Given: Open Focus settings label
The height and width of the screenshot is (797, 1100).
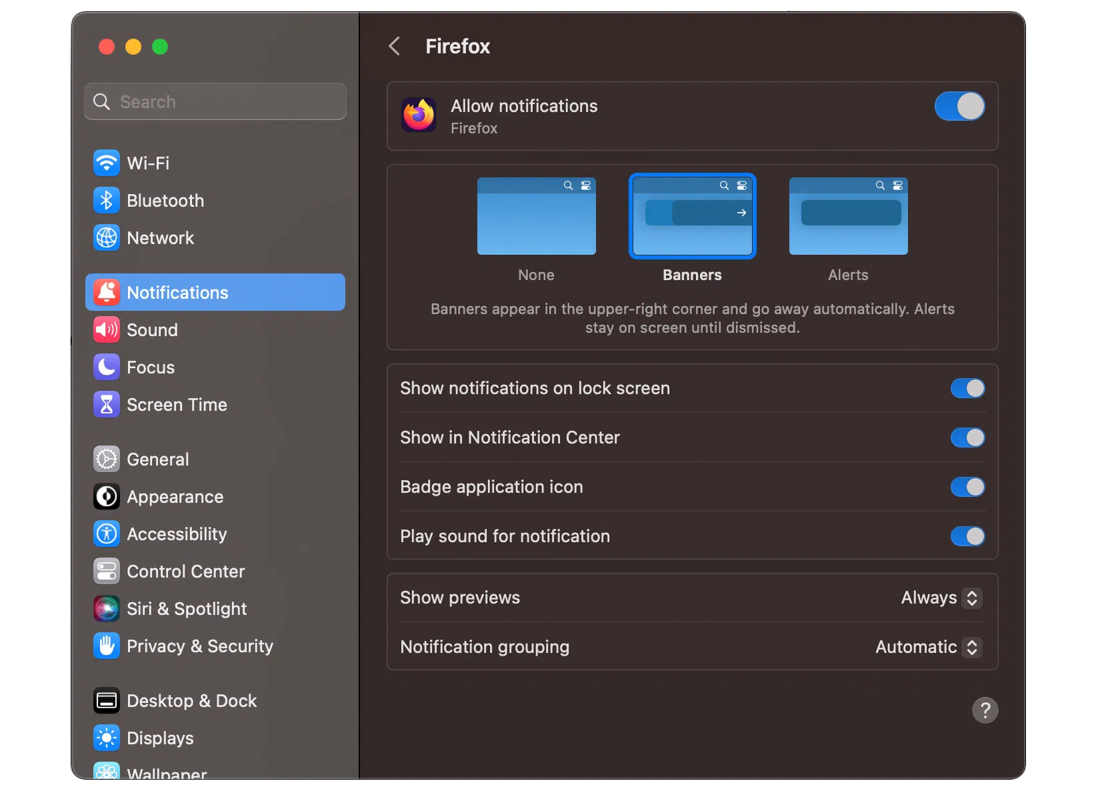Looking at the screenshot, I should tap(151, 367).
